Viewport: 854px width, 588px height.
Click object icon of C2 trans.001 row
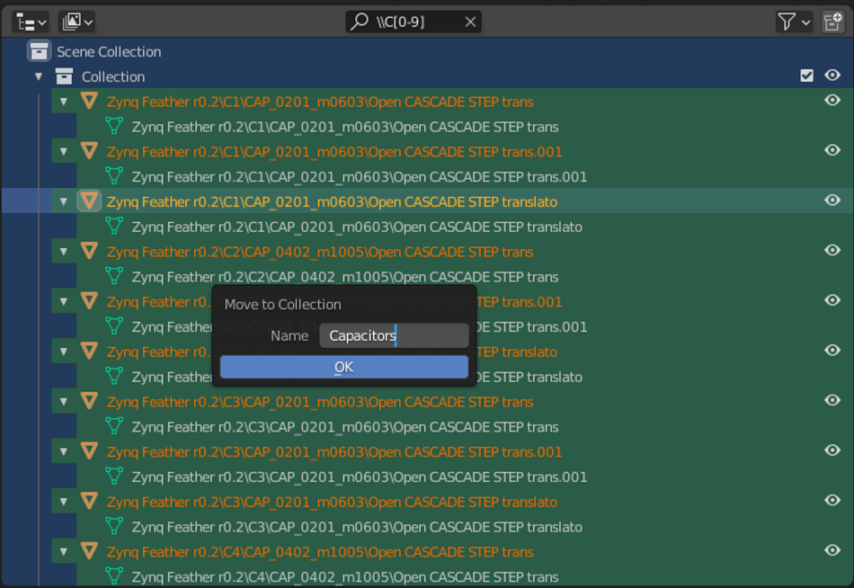pyautogui.click(x=89, y=301)
